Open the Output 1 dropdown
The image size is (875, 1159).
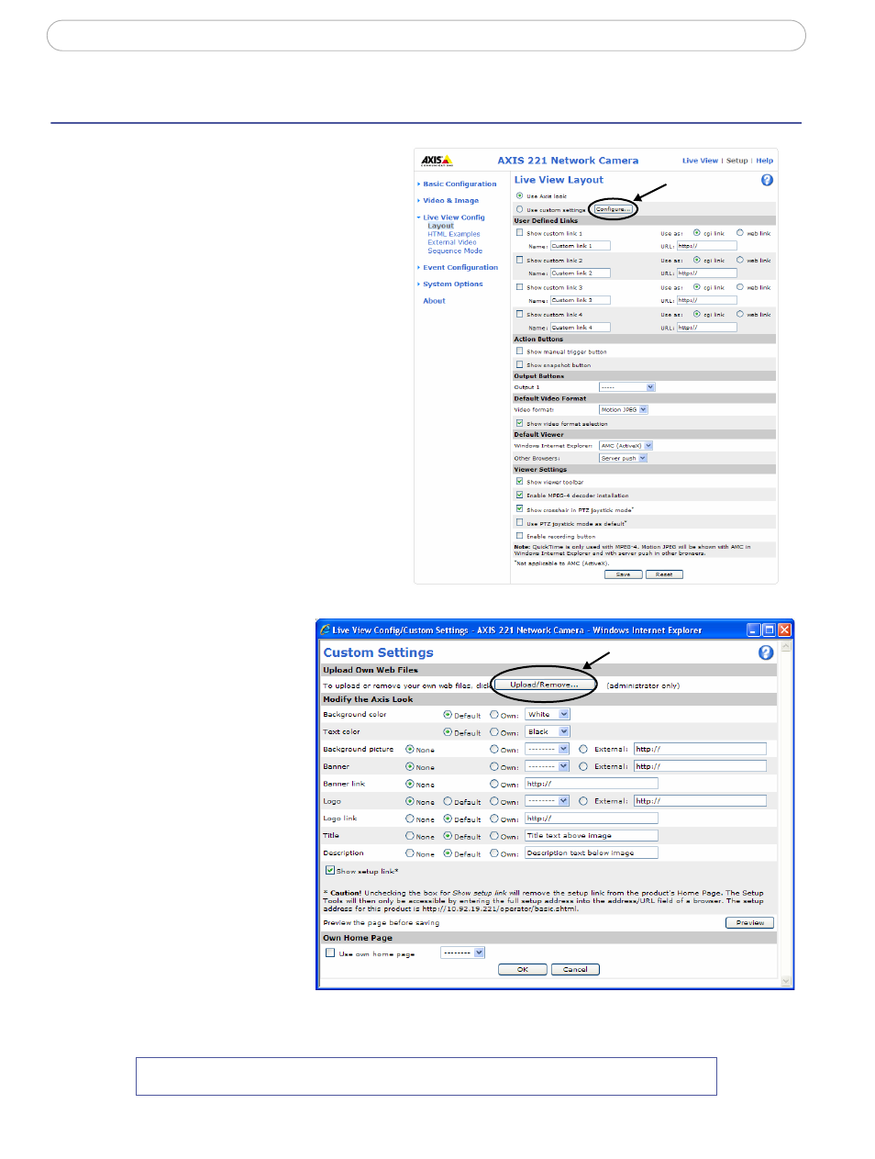click(x=626, y=387)
